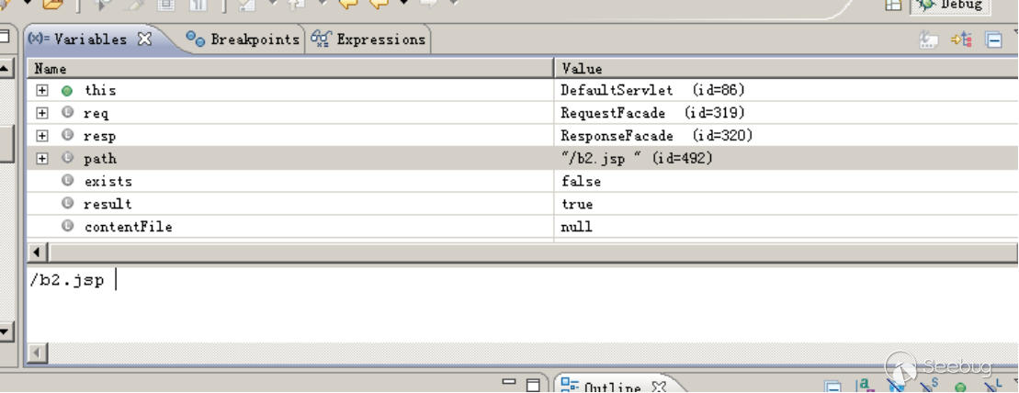Click the 'true' value of result

click(x=577, y=204)
